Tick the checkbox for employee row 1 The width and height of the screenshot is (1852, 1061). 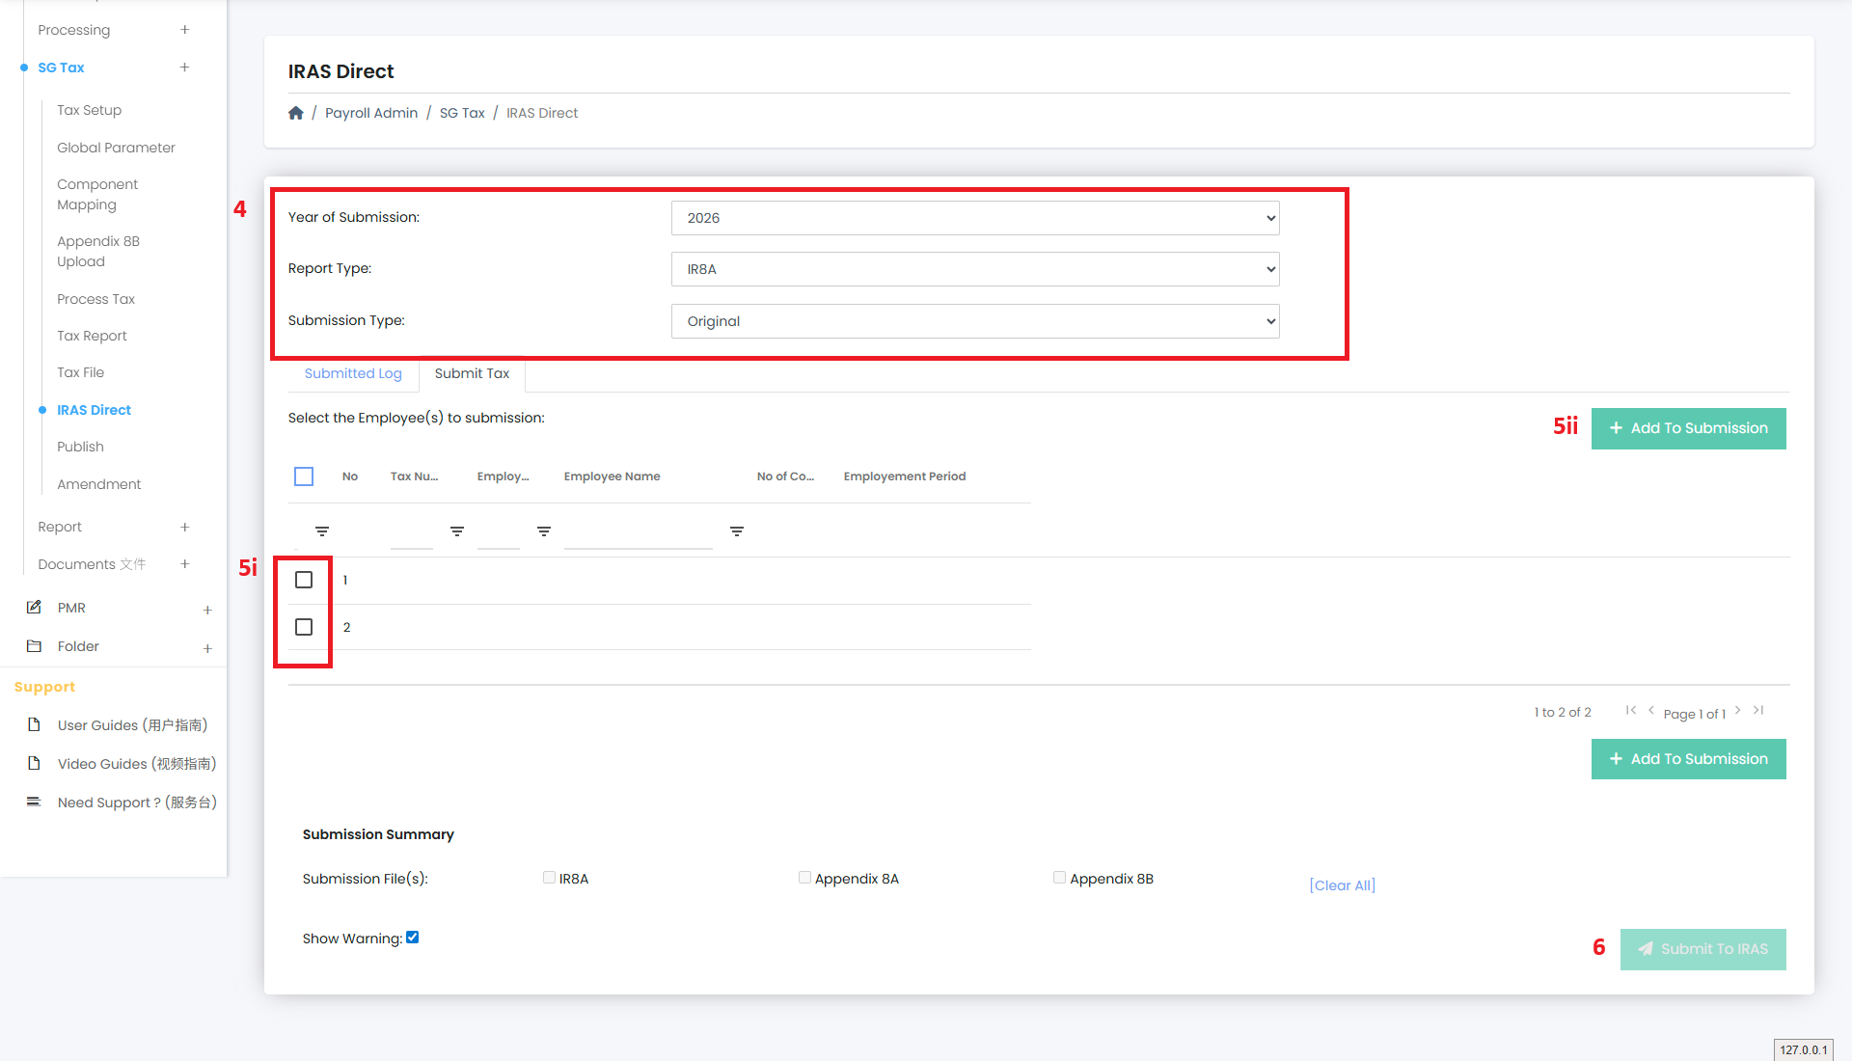[x=304, y=580]
